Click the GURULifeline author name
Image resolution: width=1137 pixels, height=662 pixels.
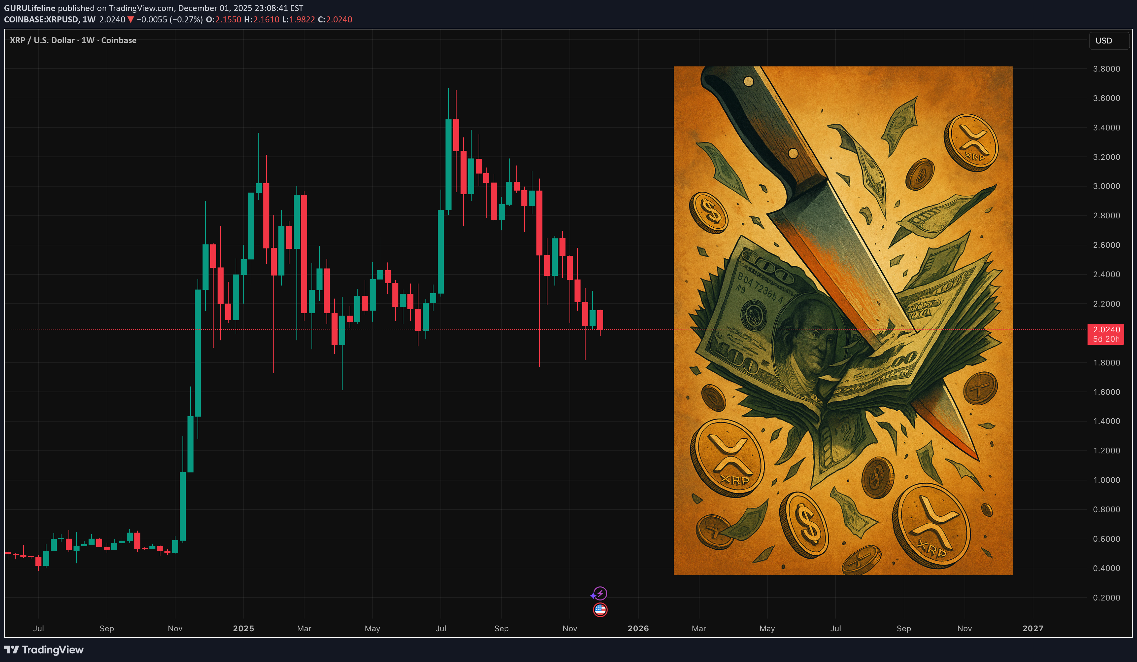click(x=29, y=8)
